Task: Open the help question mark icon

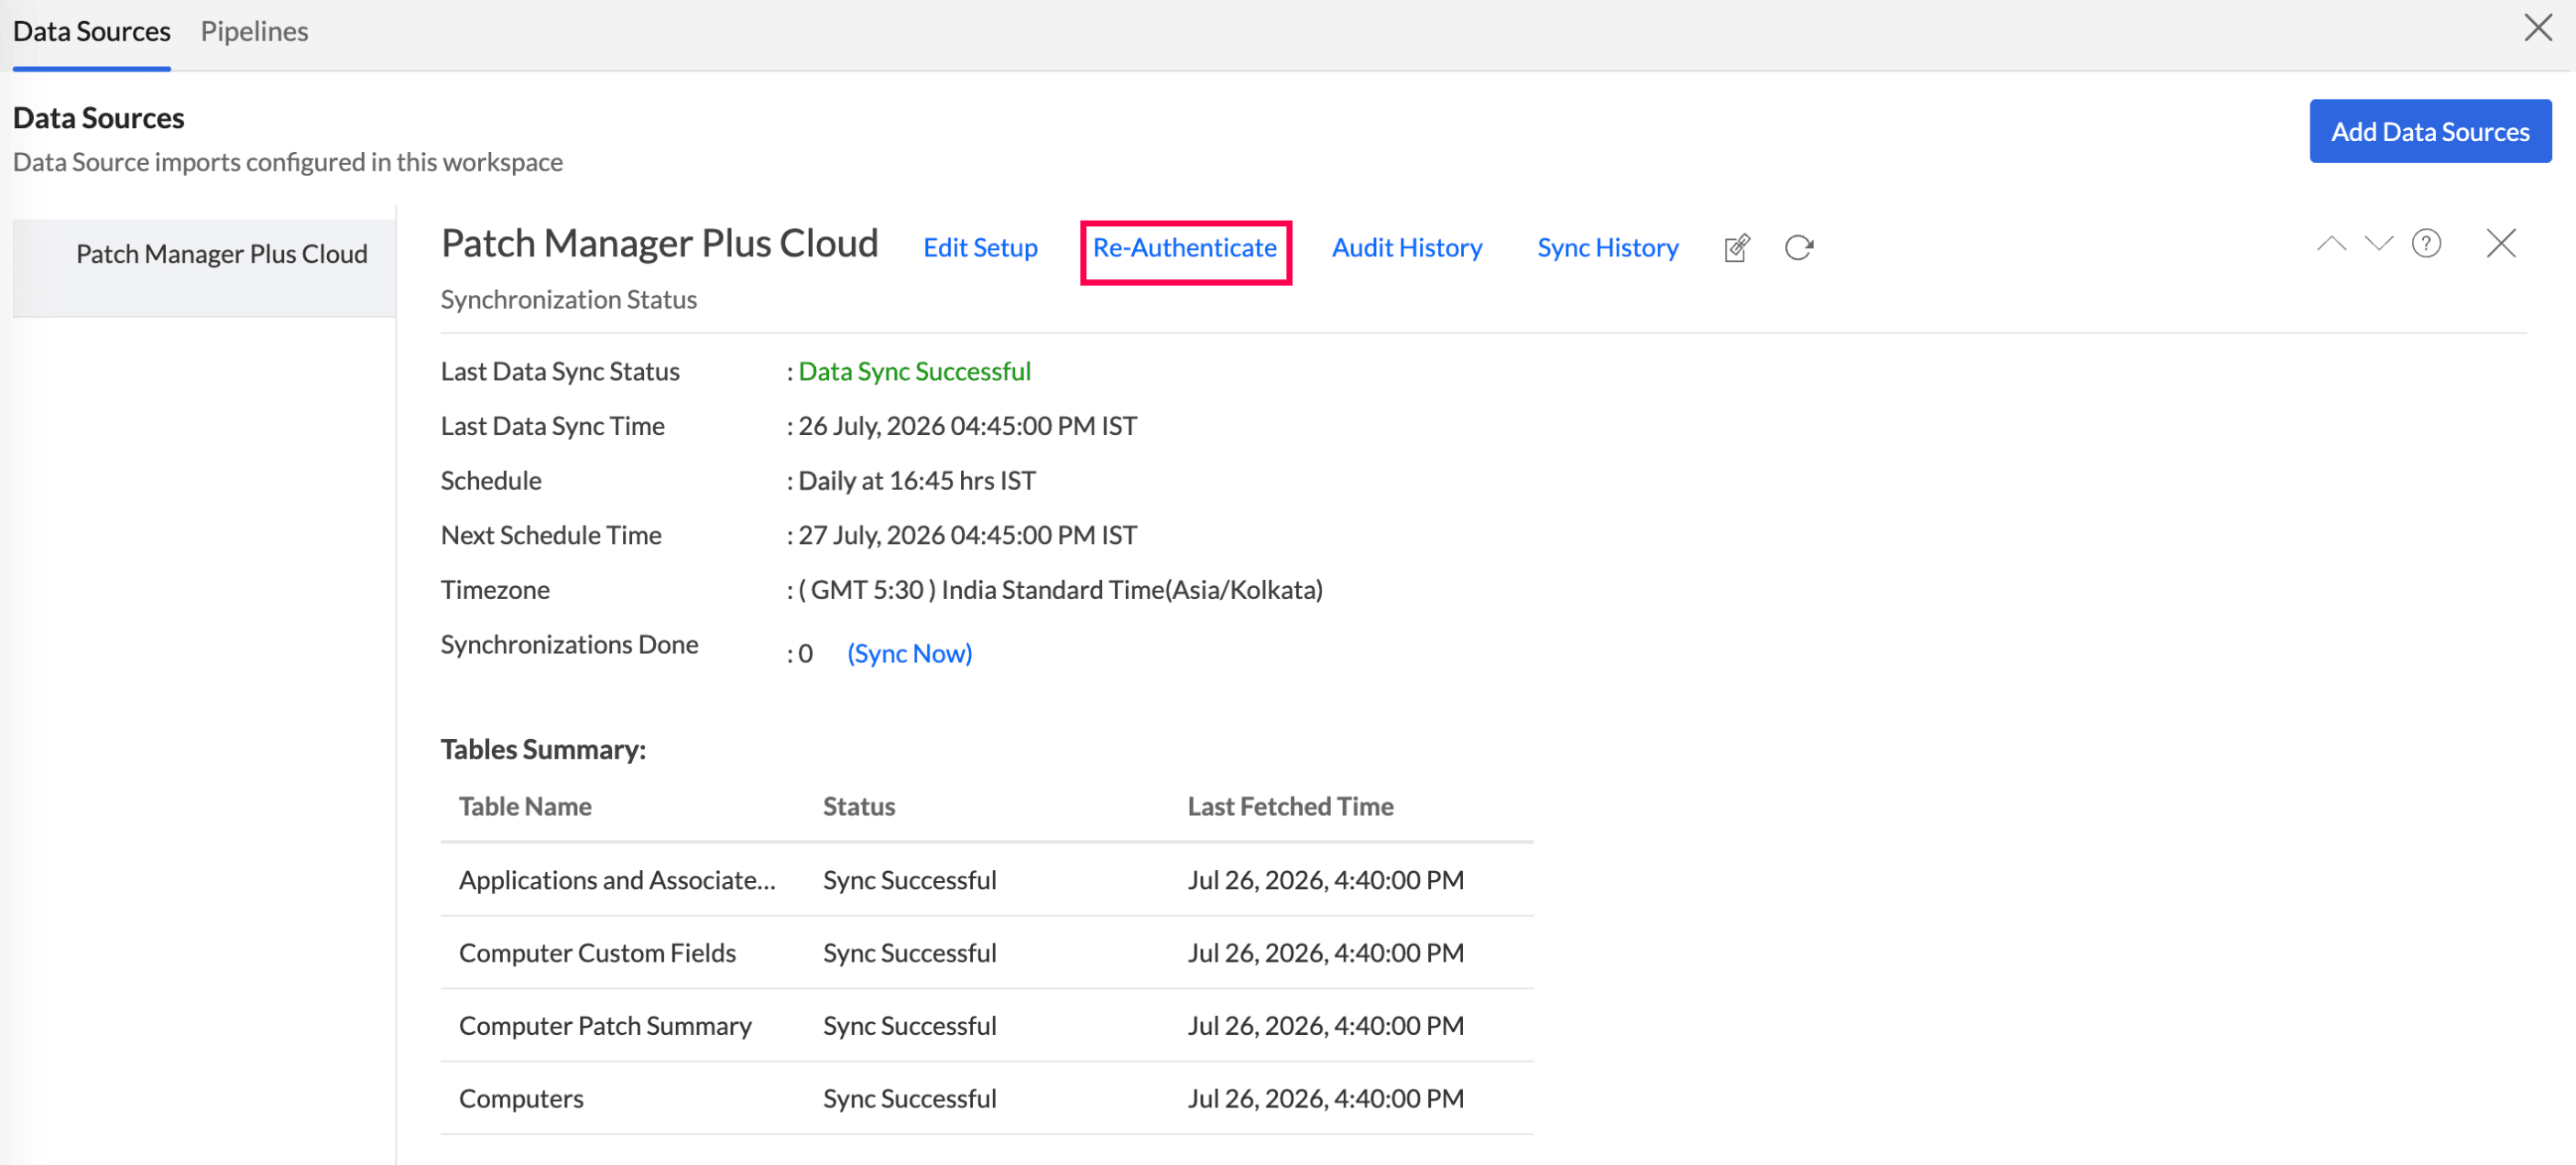Action: [x=2427, y=243]
